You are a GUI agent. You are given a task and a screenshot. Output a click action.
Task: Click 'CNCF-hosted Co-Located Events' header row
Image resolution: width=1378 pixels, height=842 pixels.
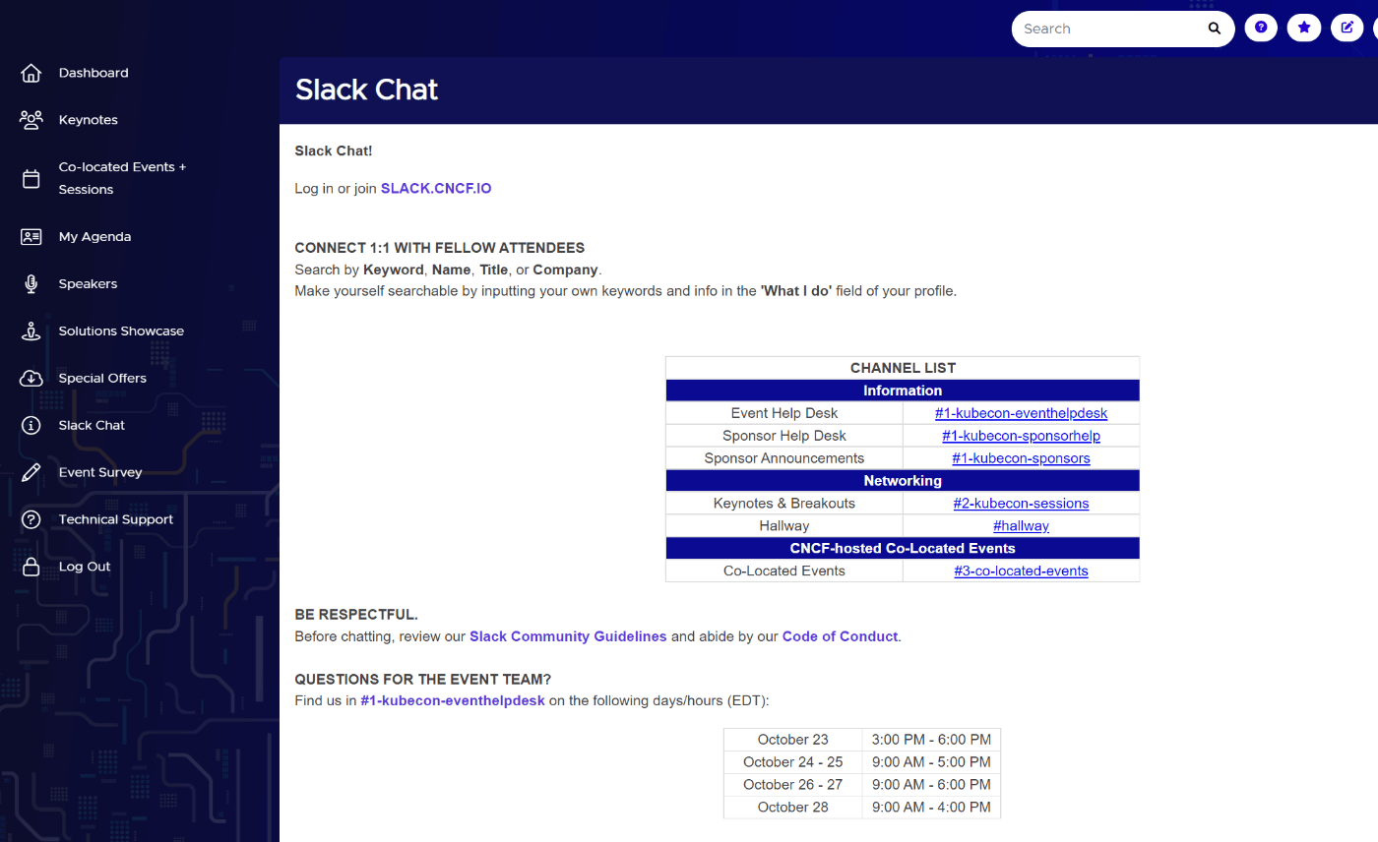click(903, 549)
